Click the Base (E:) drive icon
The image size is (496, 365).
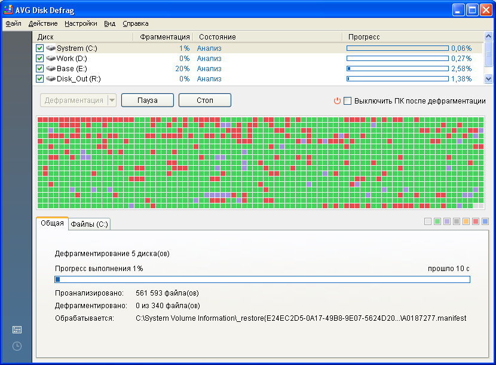(x=51, y=68)
